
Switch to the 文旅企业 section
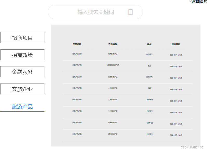point(22,89)
